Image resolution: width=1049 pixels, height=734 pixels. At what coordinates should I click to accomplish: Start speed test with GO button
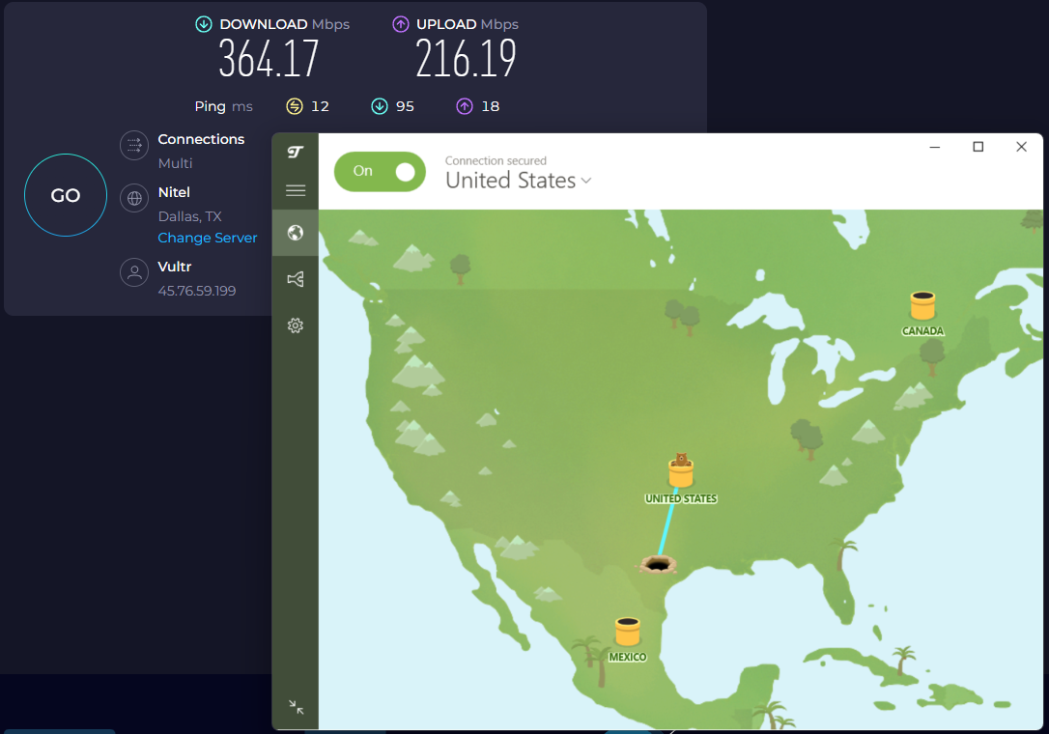coord(66,195)
